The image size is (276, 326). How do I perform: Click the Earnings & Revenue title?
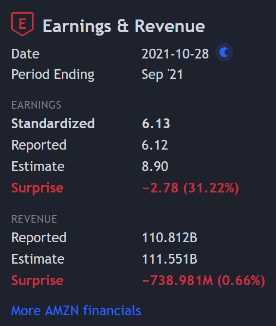[124, 26]
